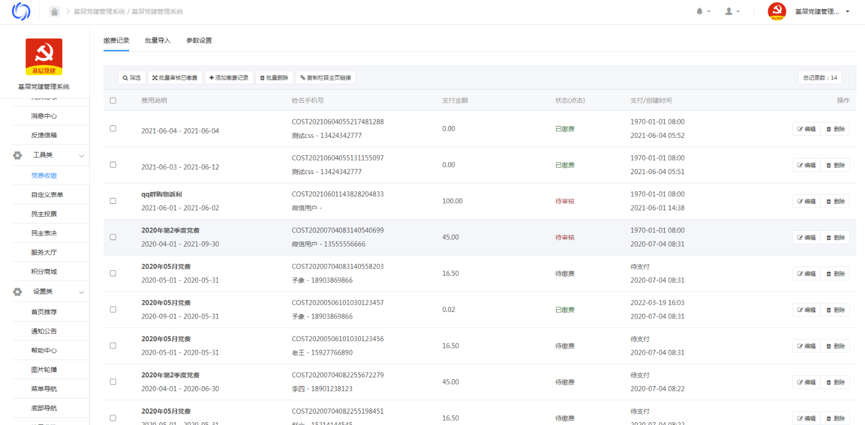Image resolution: width=865 pixels, height=425 pixels.
Task: Open 民主投票 in the sidebar
Action: (44, 214)
